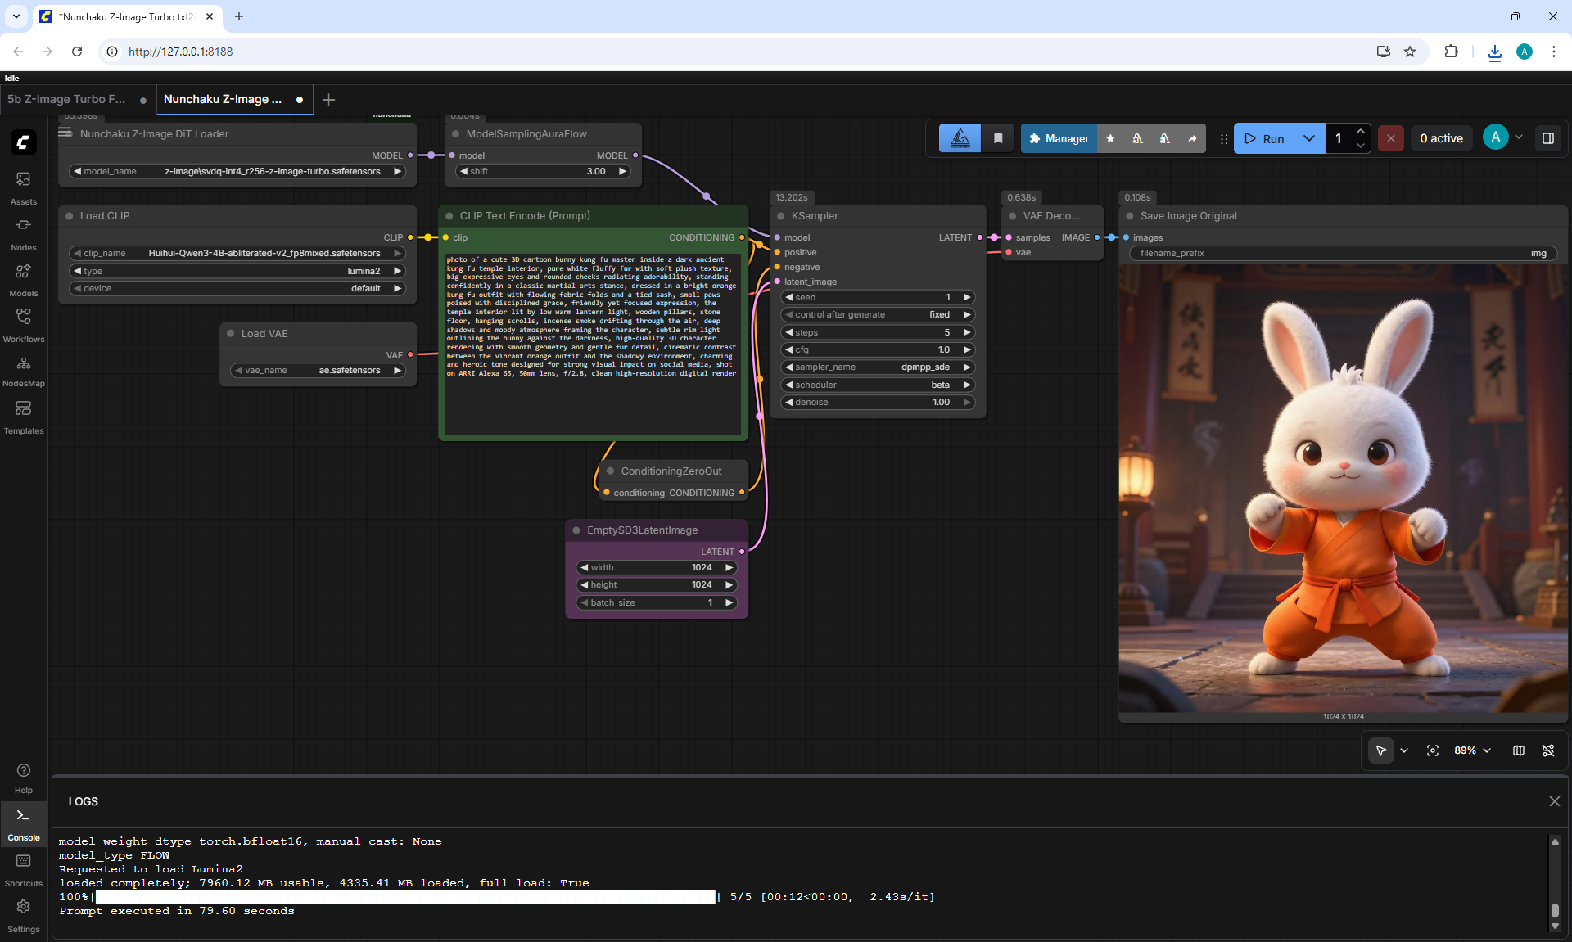Viewport: 1572px width, 942px height.
Task: Open the Nodes library panel
Action: click(23, 234)
